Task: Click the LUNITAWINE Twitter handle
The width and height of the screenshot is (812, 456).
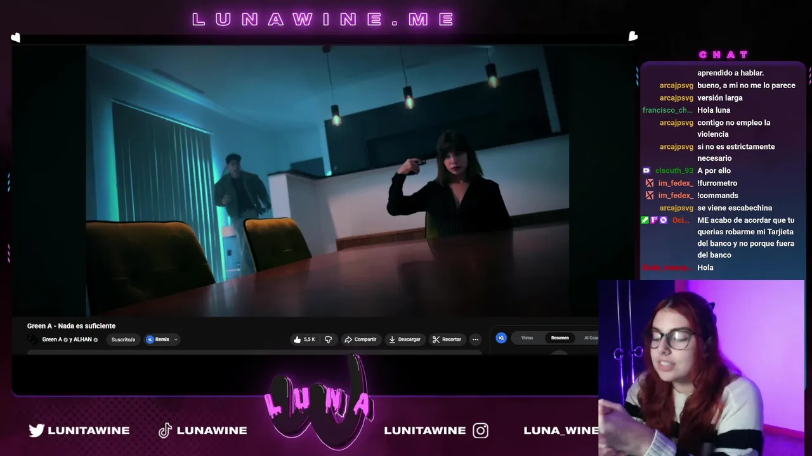Action: [89, 431]
